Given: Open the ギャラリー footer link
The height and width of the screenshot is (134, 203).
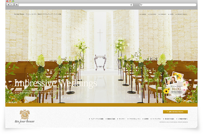Looking at the screenshot, I should click(121, 119).
